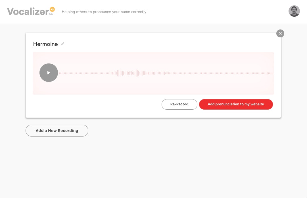Start playback of the Hermoine recording
The height and width of the screenshot is (198, 307).
click(49, 73)
